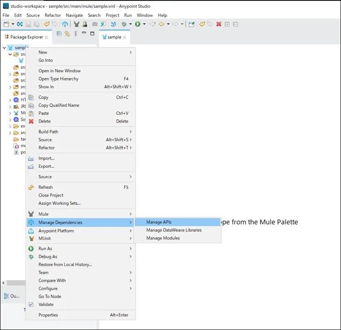Collapse the sample project tree node
The height and width of the screenshot is (330, 341).
click(x=4, y=48)
